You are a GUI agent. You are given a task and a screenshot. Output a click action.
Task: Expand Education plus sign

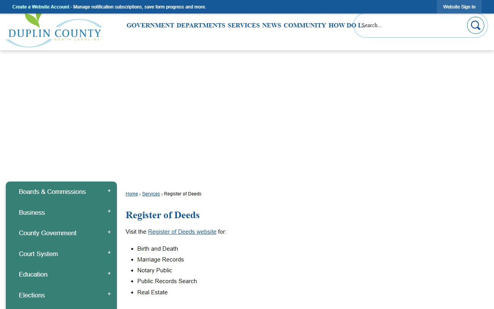pos(109,273)
